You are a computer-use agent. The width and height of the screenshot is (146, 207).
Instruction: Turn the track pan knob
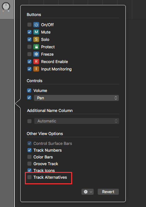6,6
